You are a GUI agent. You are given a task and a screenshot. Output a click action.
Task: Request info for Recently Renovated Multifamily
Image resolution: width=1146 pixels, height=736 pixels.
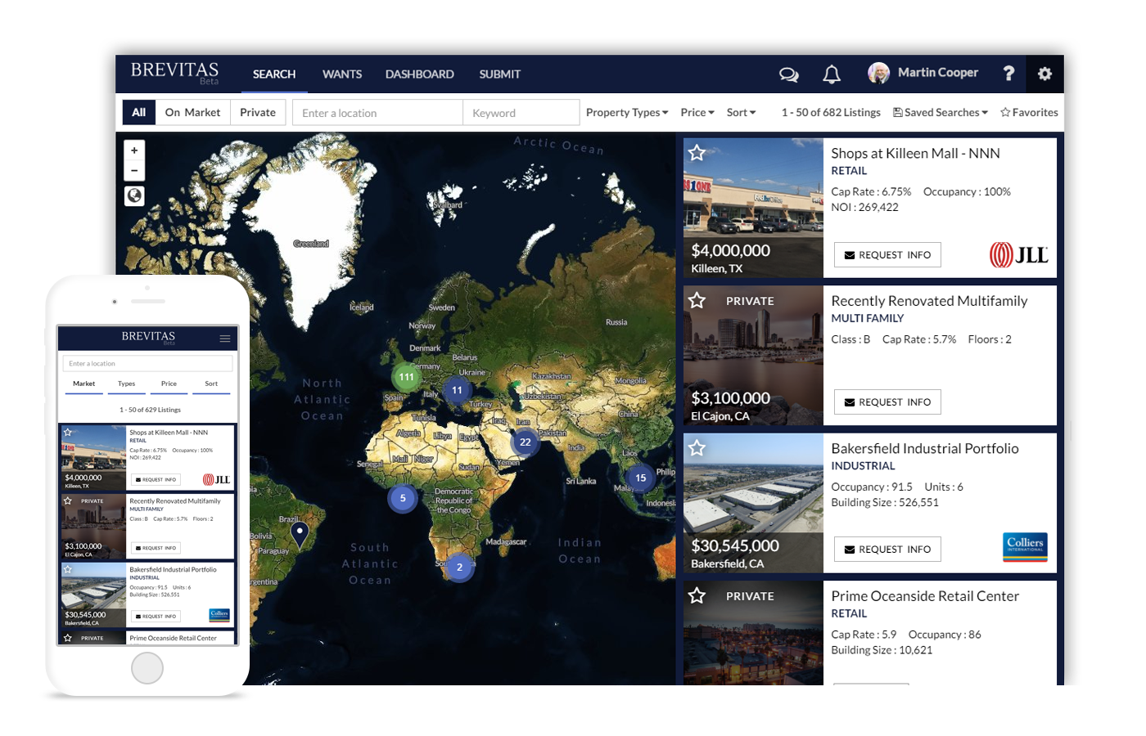point(887,402)
